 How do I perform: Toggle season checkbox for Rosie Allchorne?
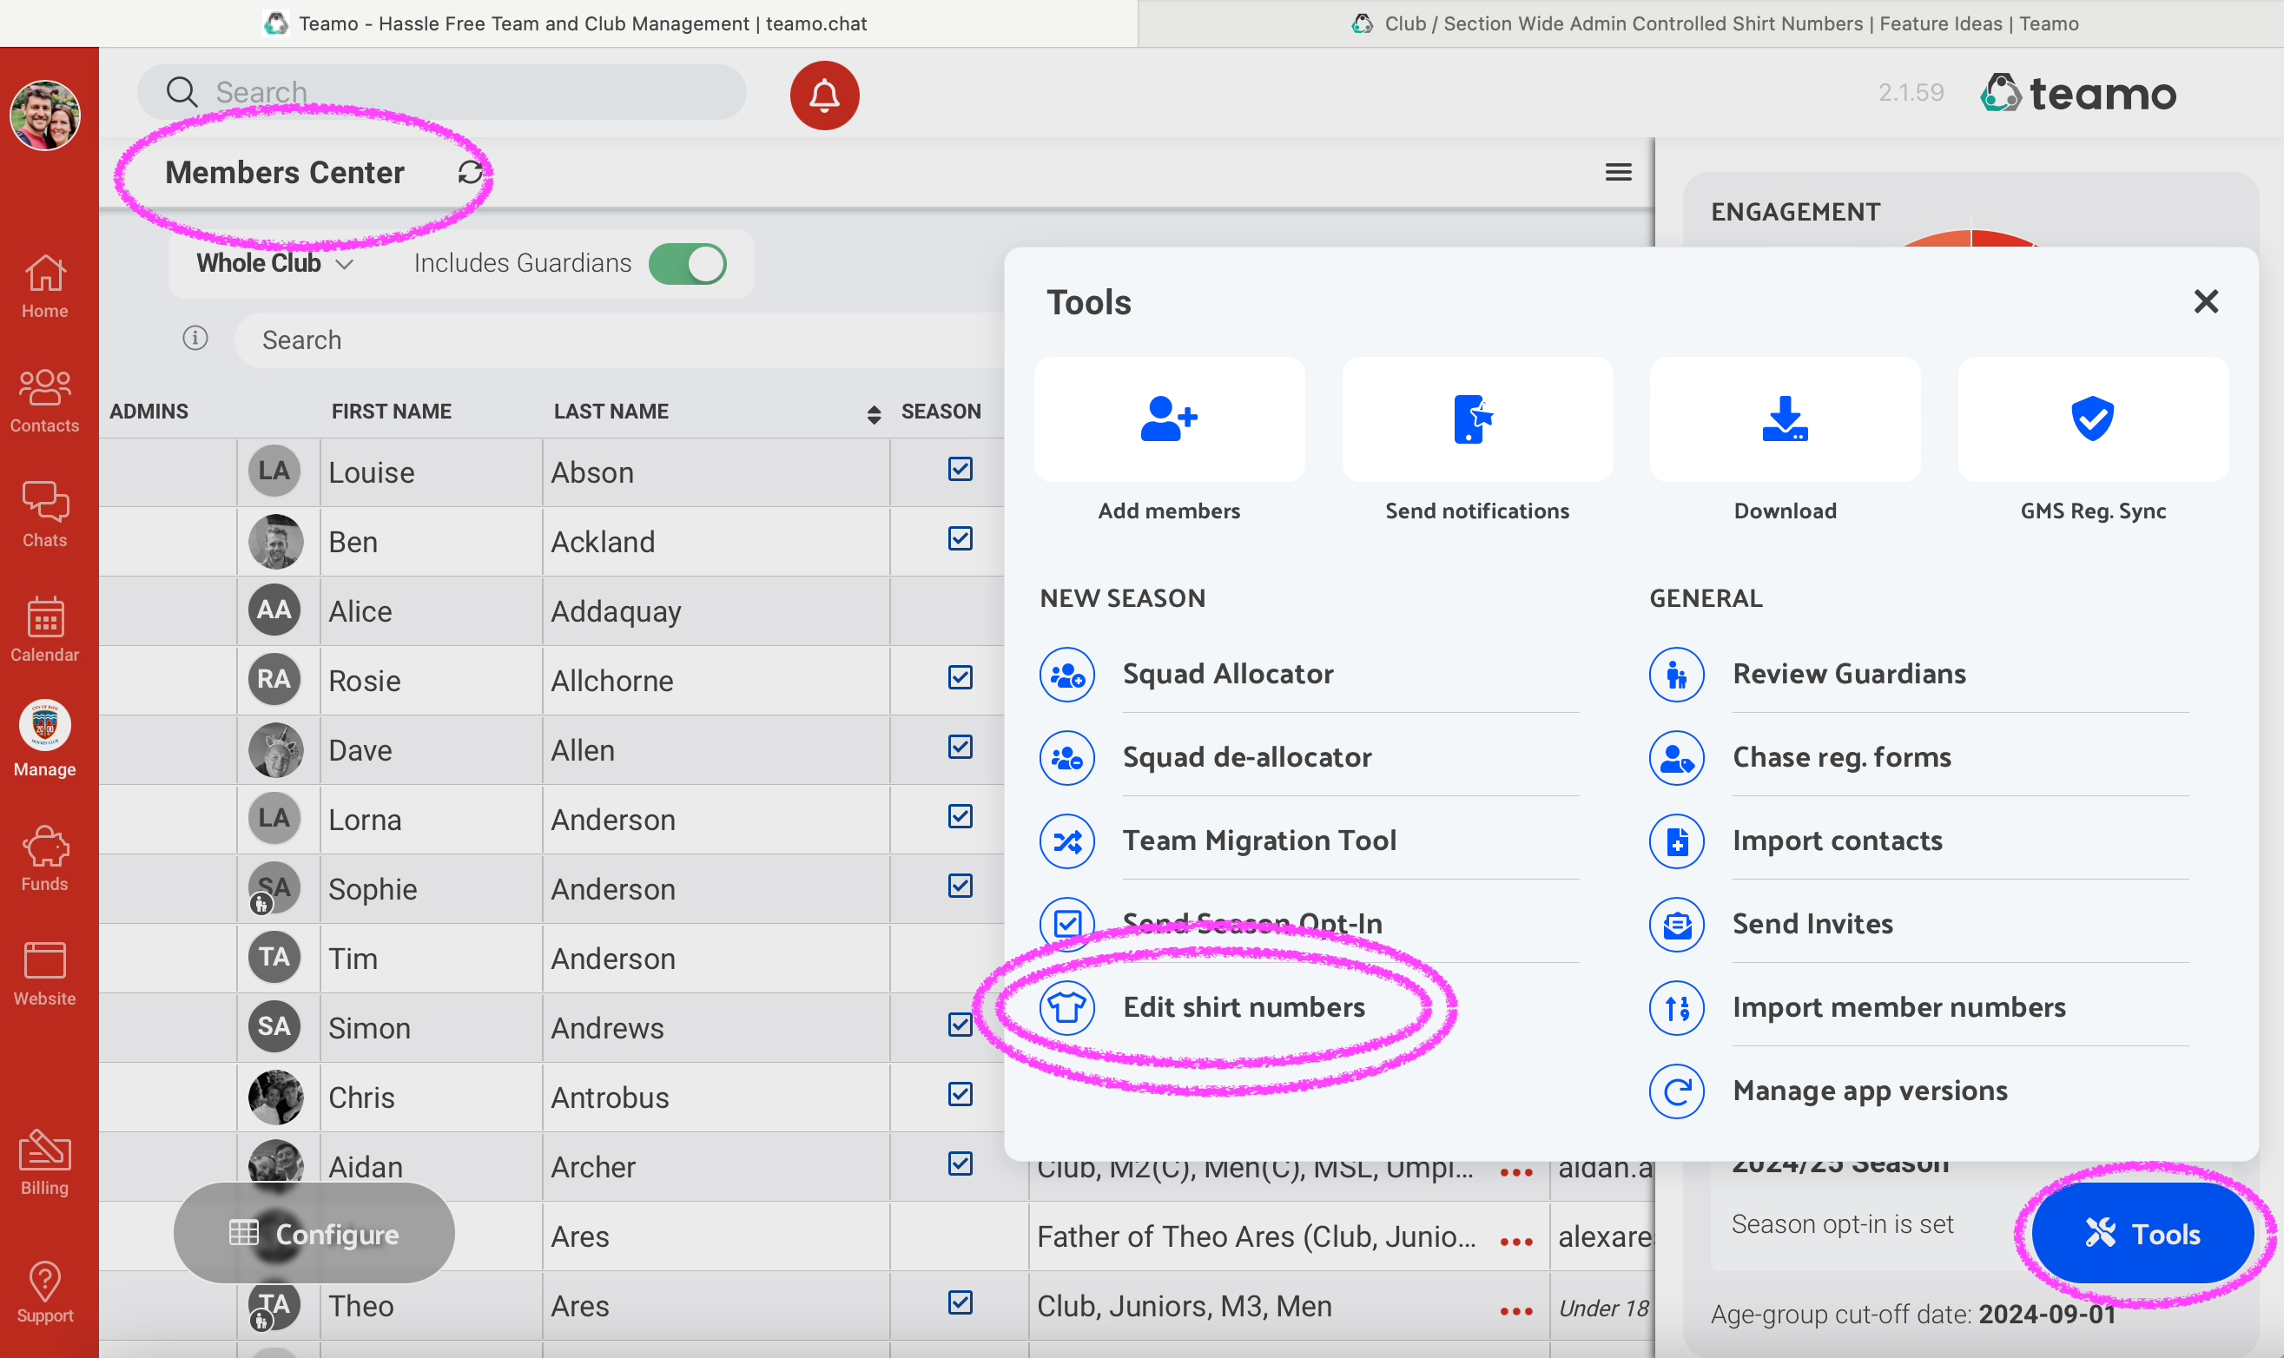click(x=960, y=678)
